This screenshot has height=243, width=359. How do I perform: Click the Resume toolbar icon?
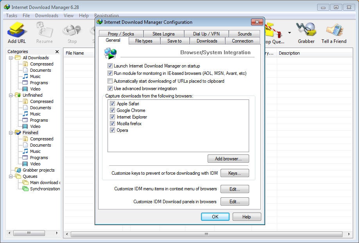(44, 32)
